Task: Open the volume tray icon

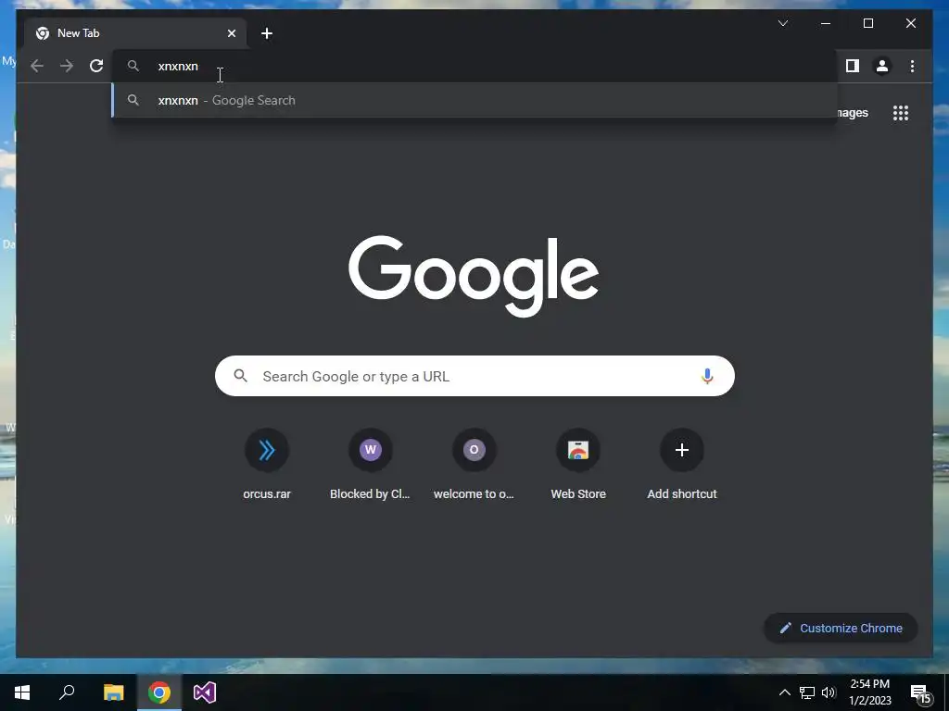Action: [x=829, y=692]
